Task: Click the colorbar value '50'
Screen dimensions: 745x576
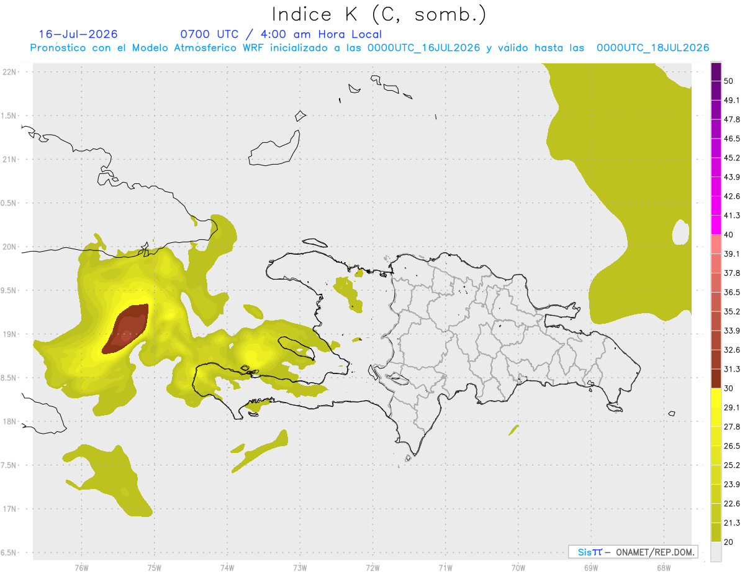Action: 729,81
